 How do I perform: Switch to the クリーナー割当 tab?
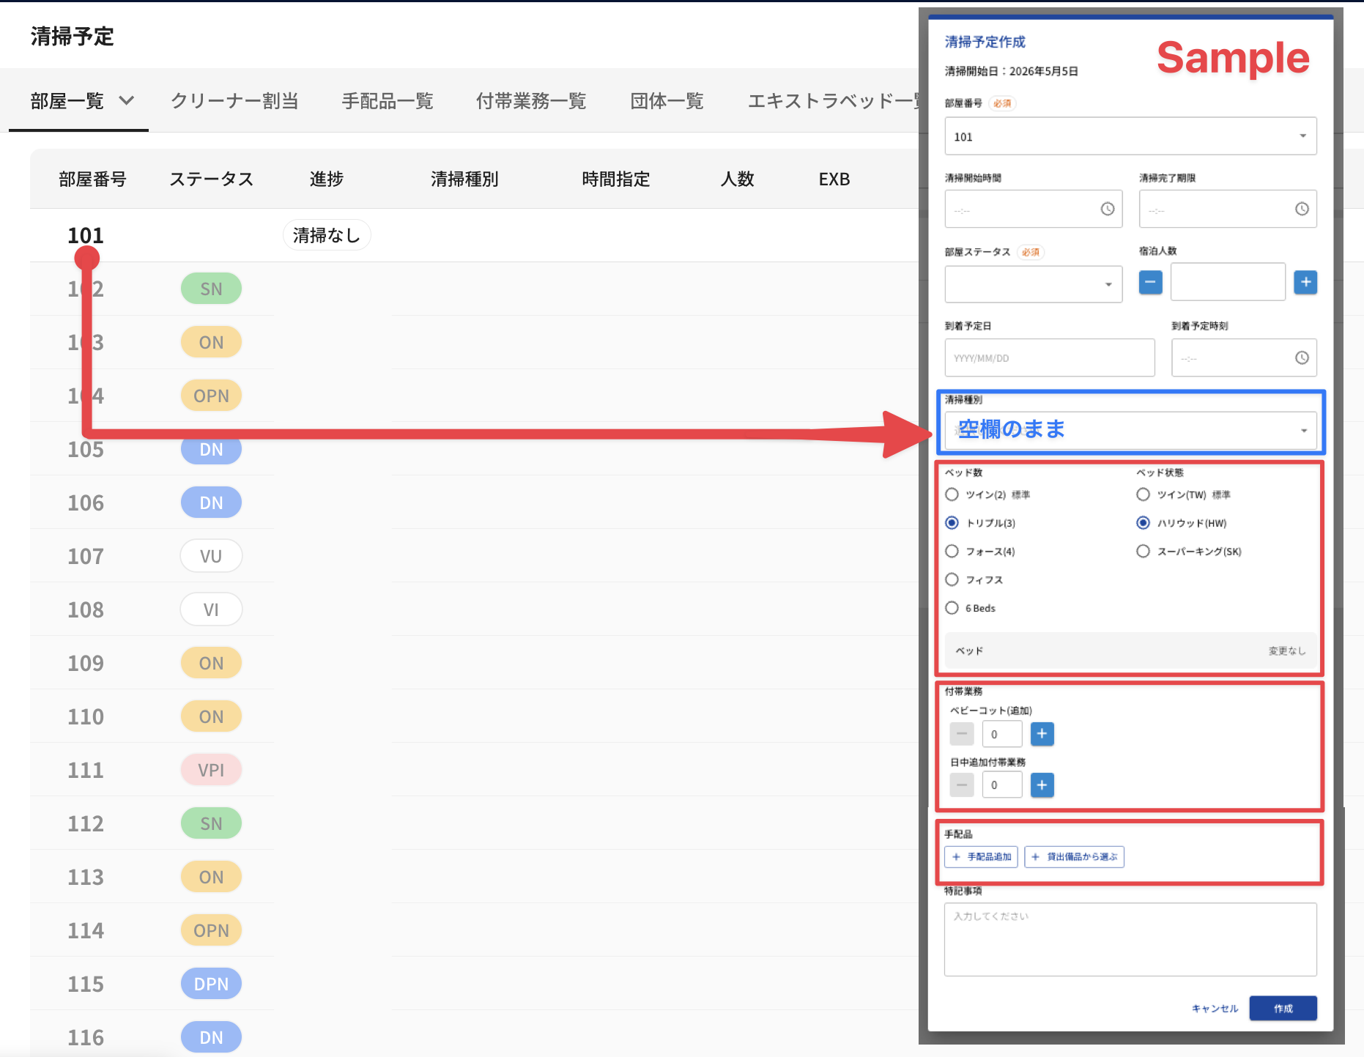[234, 100]
